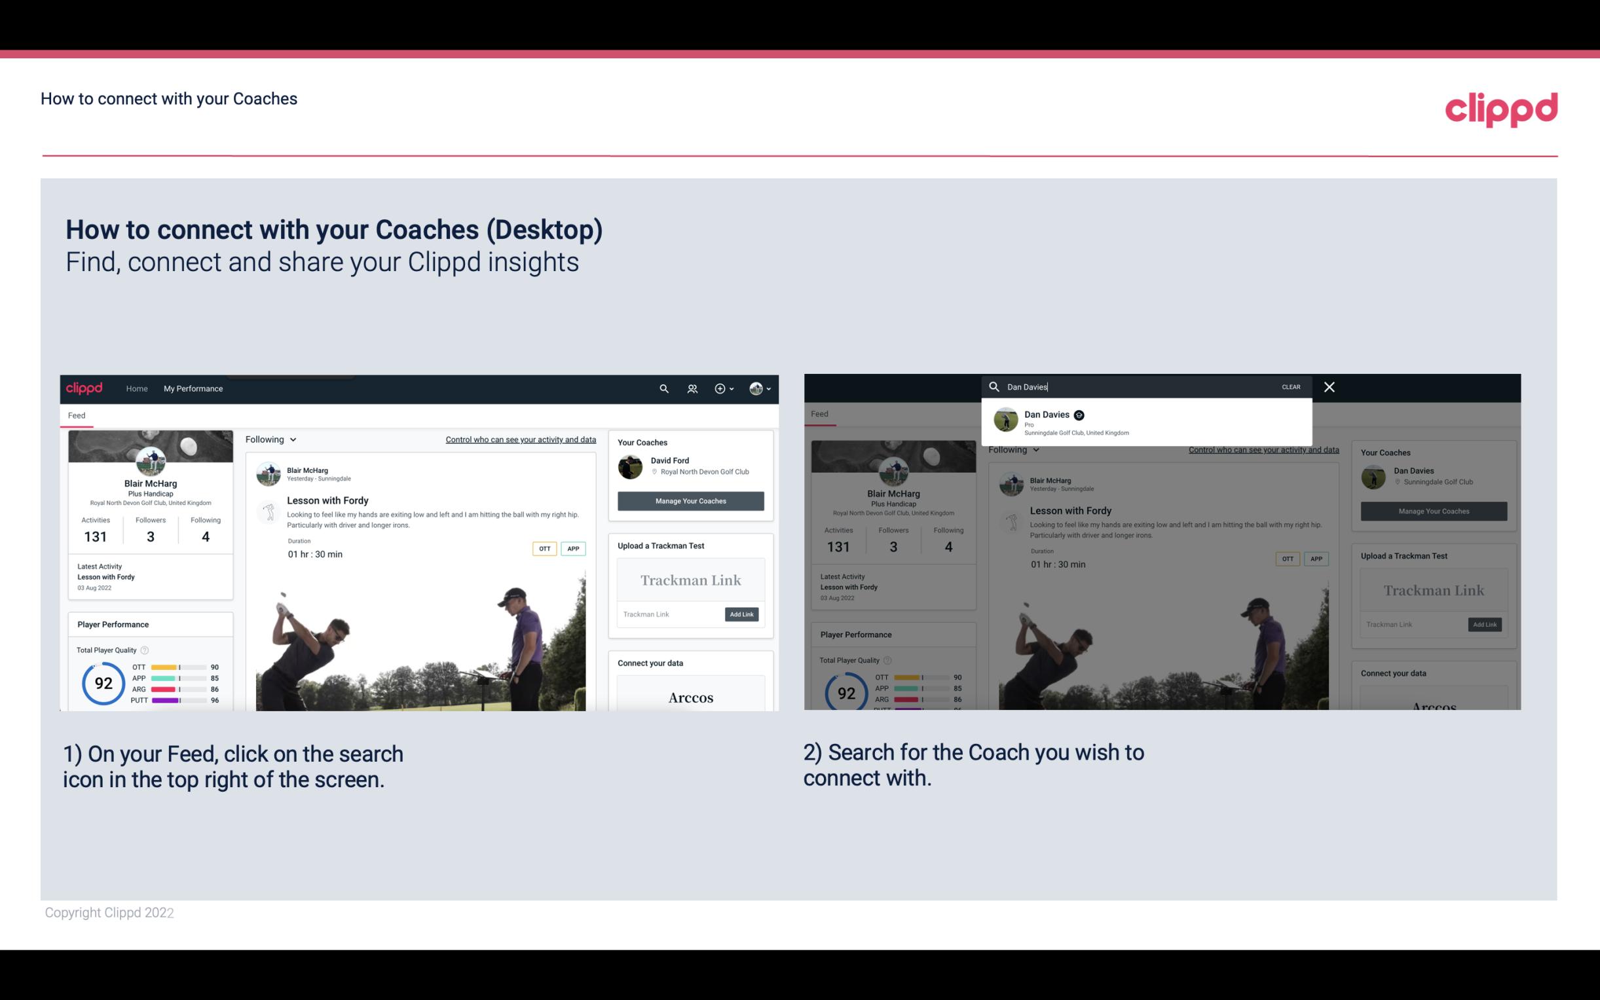Click the Feed tab on left panel
The image size is (1600, 1000).
click(x=75, y=415)
